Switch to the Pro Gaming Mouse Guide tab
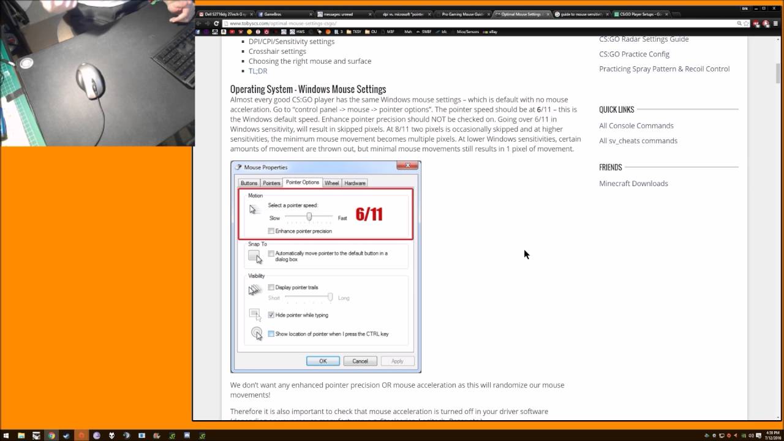Screen dimensions: 784x441 [464, 13]
